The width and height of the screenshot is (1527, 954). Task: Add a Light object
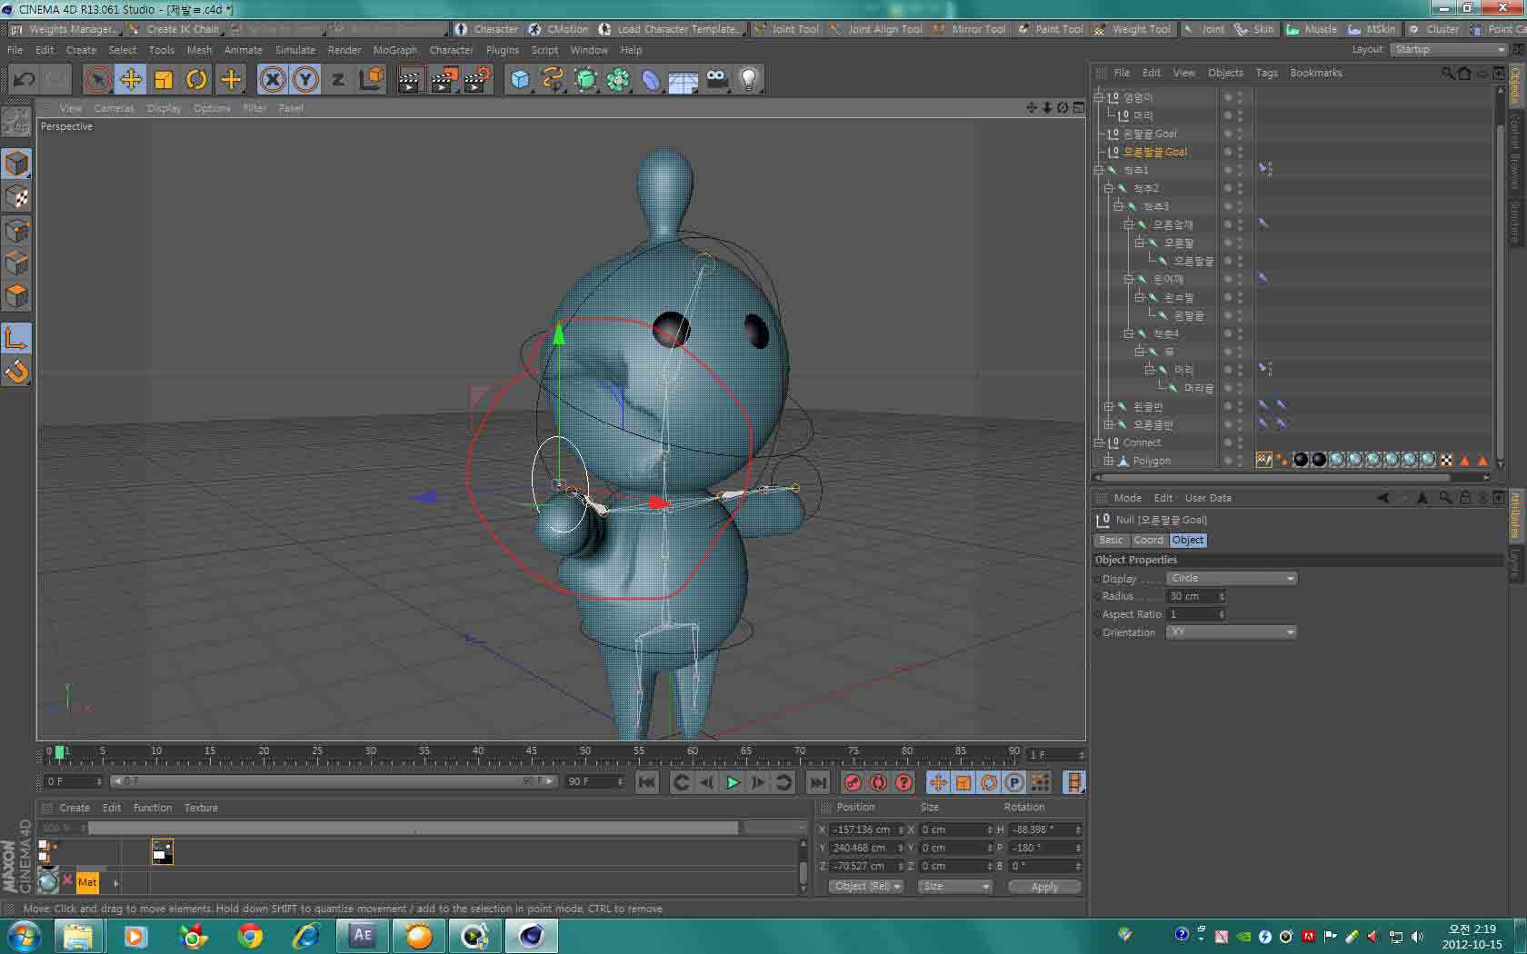click(x=749, y=80)
